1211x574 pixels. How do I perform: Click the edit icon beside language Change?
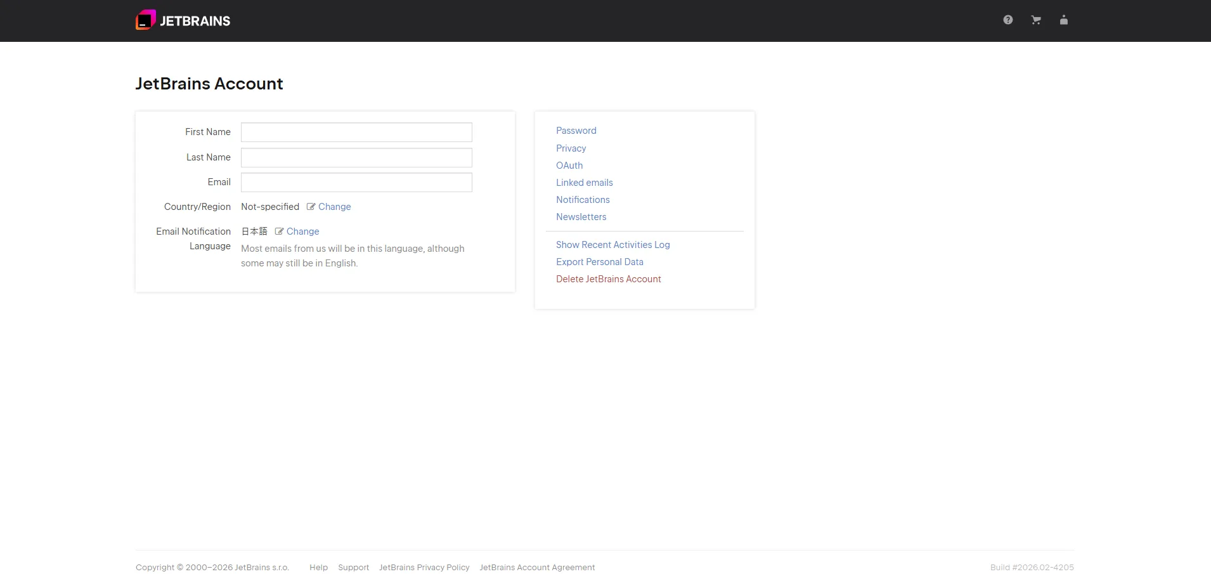click(279, 232)
